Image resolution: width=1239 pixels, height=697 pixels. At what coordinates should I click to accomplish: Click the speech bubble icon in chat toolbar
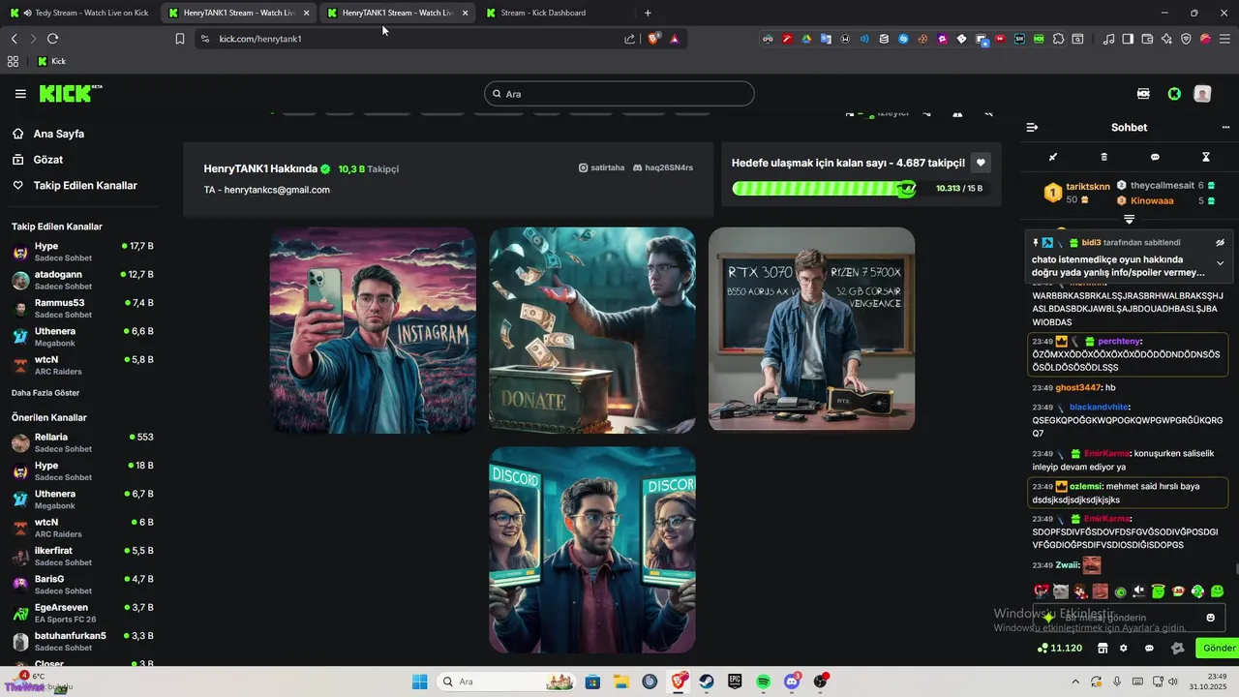coord(1155,157)
